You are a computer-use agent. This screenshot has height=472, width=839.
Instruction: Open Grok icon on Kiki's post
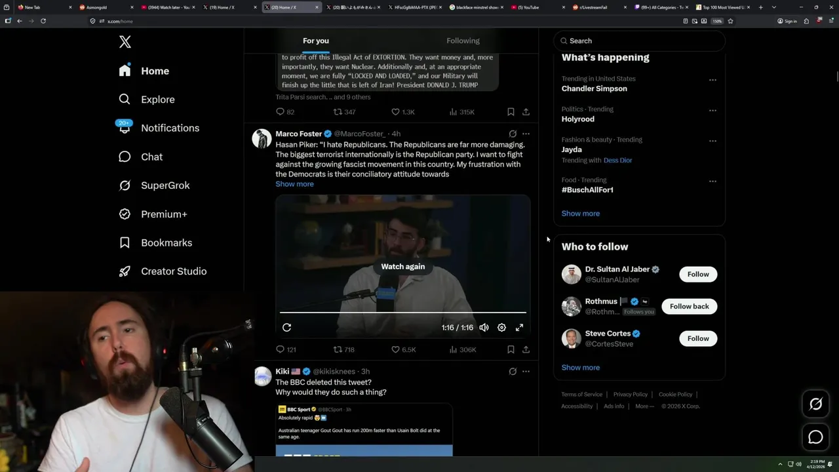coord(513,372)
